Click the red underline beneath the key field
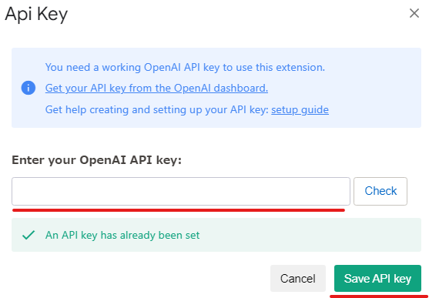Screen dimensions: 429x298 tap(179, 210)
